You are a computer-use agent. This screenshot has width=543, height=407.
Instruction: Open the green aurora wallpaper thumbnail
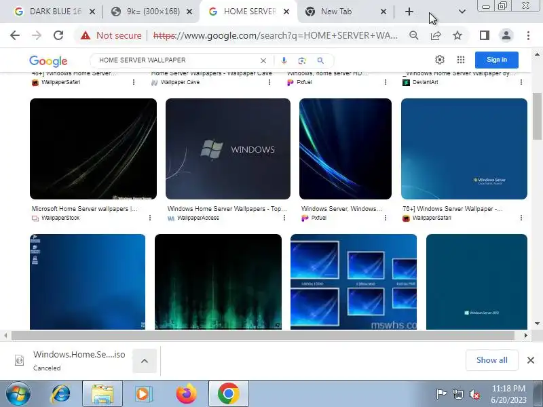click(x=218, y=282)
